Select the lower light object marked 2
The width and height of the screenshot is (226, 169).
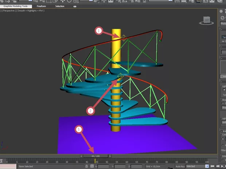coord(120,76)
